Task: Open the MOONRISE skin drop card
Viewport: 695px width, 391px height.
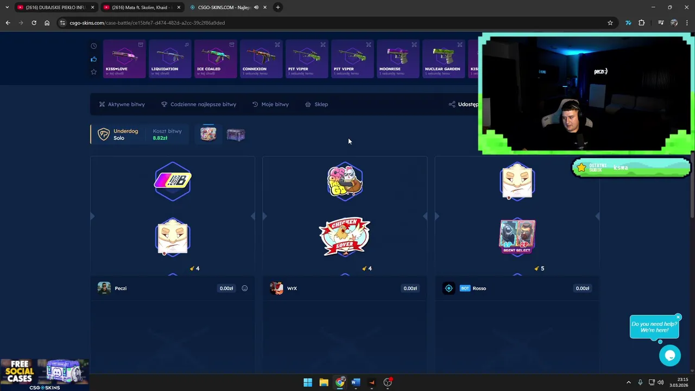Action: 398,59
